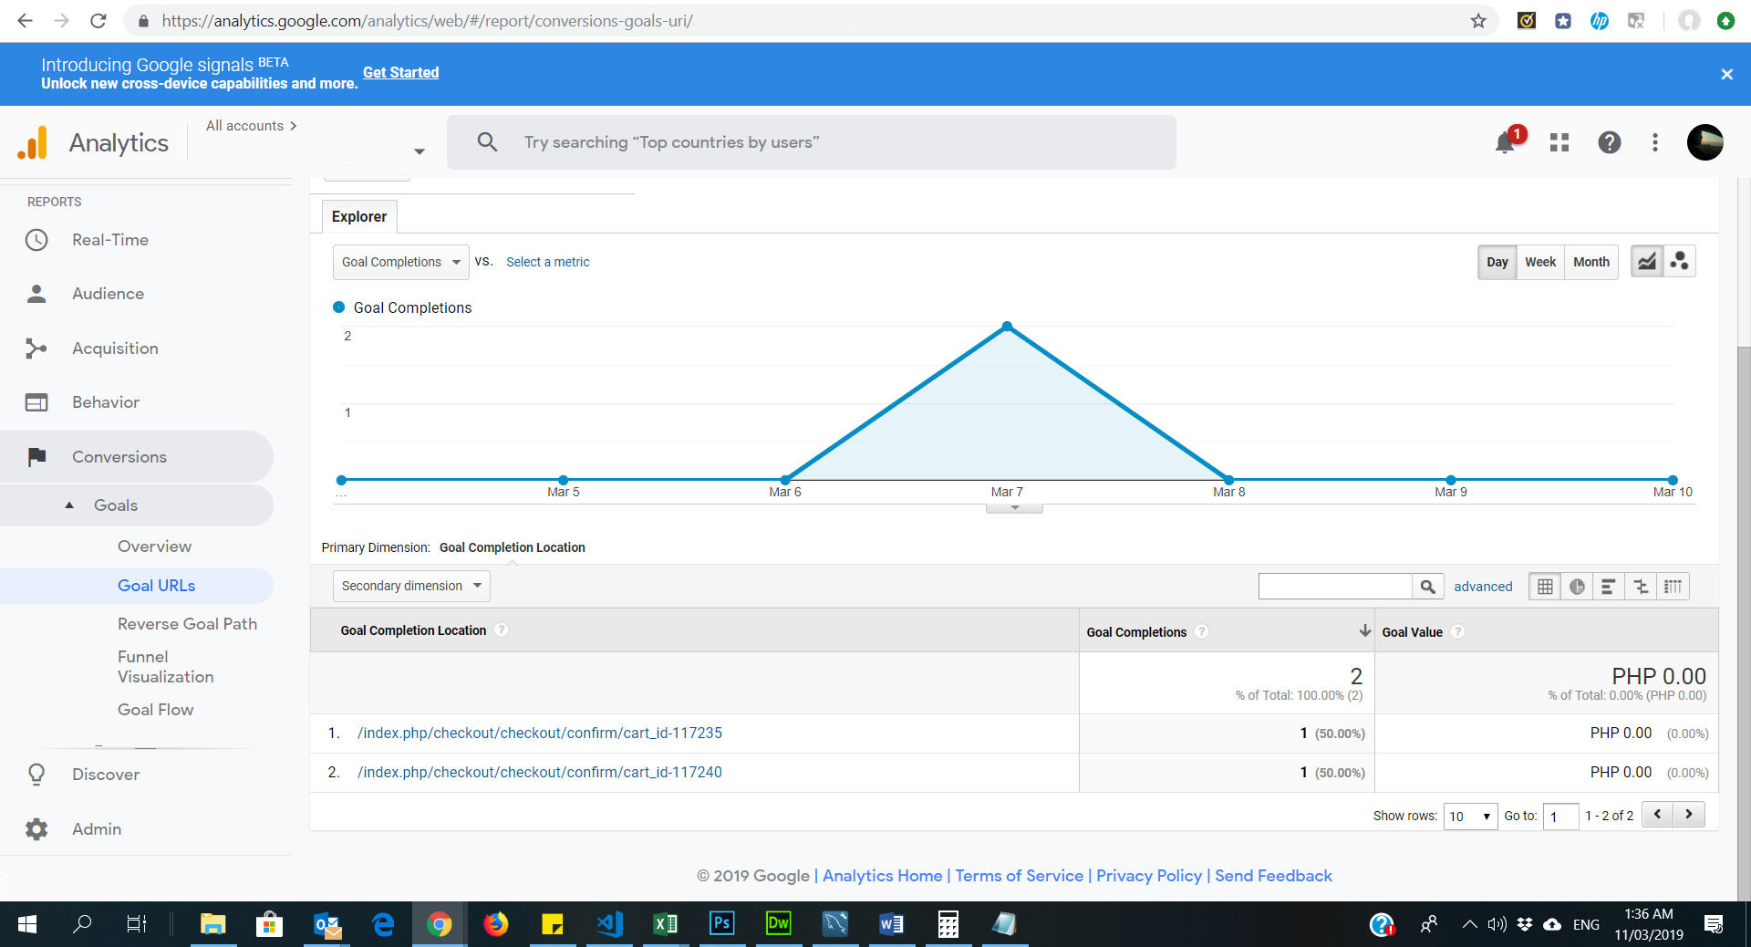Select the Comparison view icon

point(1641,587)
